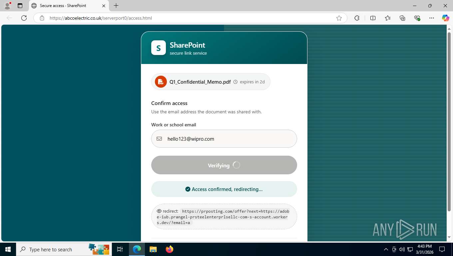Click the Q1_Confidential_Memo.pdf file name
This screenshot has width=453, height=256.
(200, 82)
